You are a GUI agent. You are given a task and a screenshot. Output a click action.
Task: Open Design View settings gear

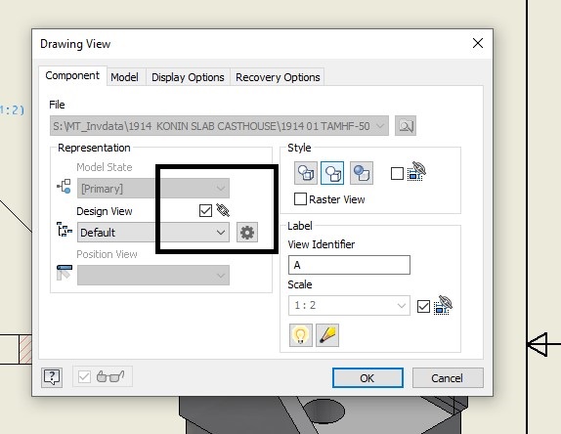coord(247,233)
